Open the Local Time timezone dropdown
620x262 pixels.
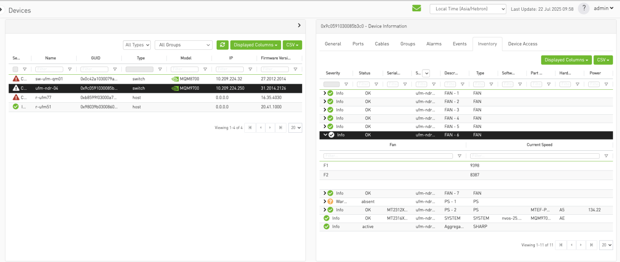coord(468,9)
